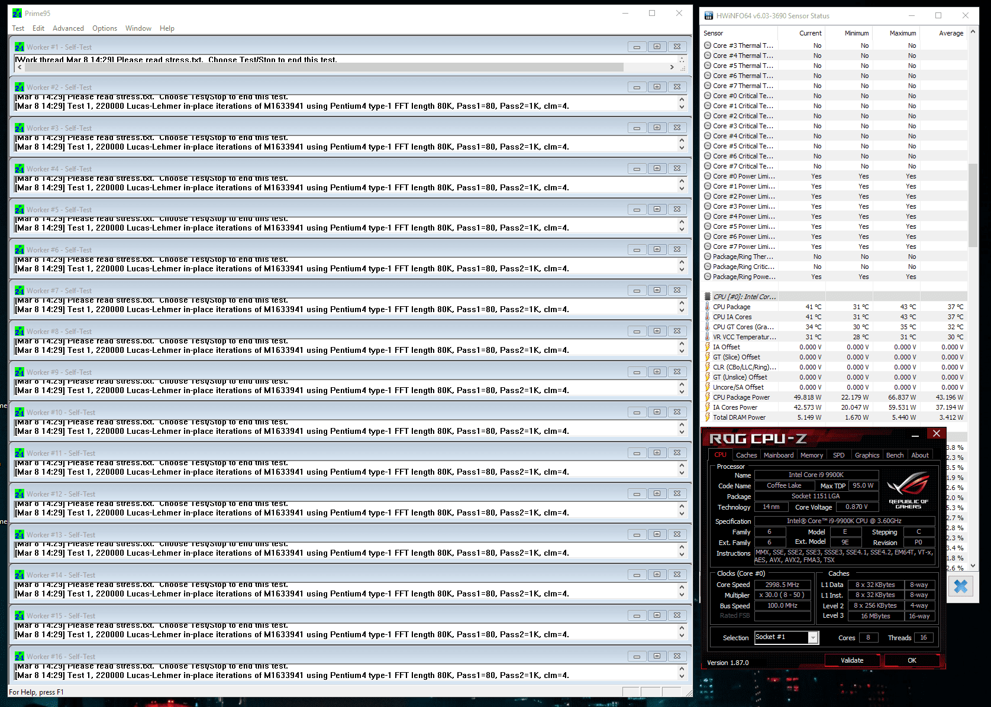Click scroll down arrow in Worker #2 window
This screenshot has height=707, width=991.
(682, 107)
